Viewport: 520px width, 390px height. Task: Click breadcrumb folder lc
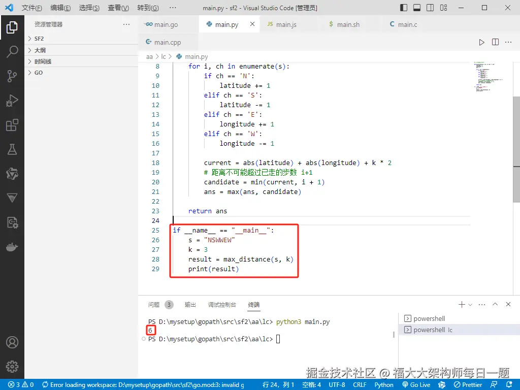[x=164, y=57]
